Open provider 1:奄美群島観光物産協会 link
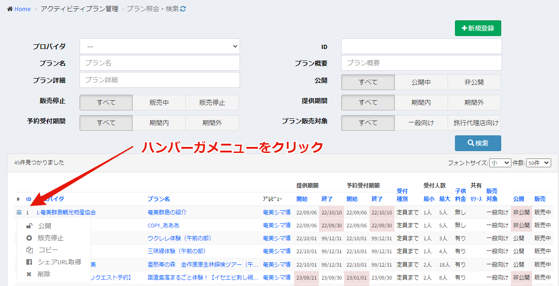This screenshot has height=286, width=559. pyautogui.click(x=66, y=213)
